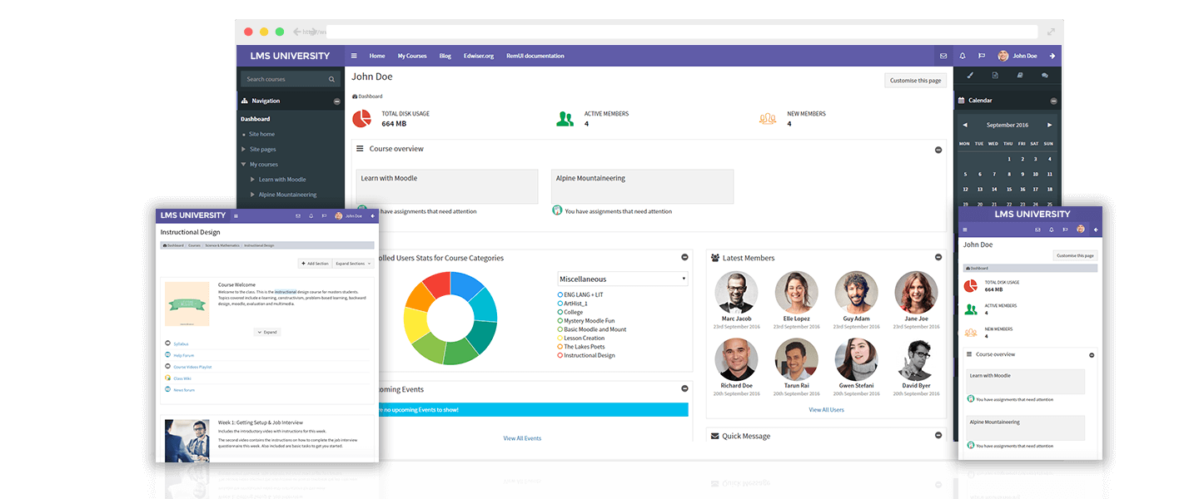Toggle the hamburger menu icon left of Home
Screen dimensions: 1199x499
click(x=354, y=56)
